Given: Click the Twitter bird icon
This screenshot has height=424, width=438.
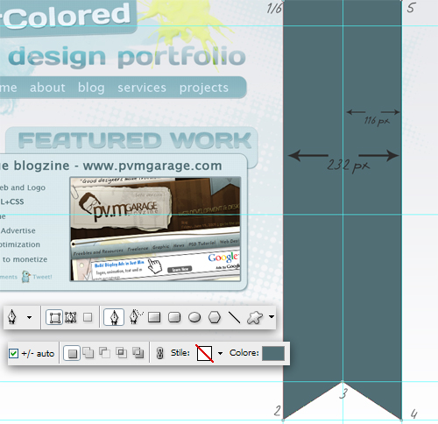Looking at the screenshot, I should click(x=25, y=276).
